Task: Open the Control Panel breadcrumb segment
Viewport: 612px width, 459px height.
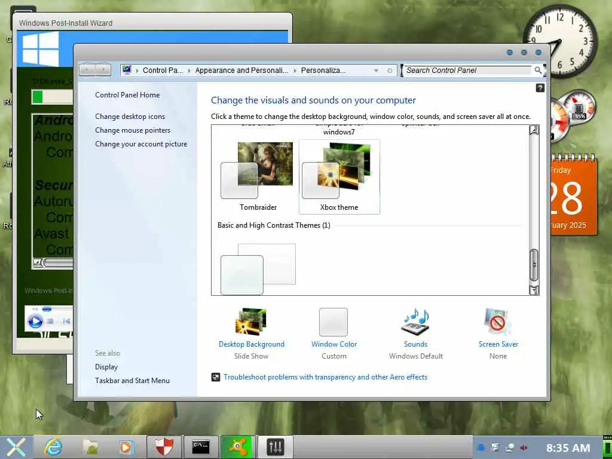Action: pos(163,71)
